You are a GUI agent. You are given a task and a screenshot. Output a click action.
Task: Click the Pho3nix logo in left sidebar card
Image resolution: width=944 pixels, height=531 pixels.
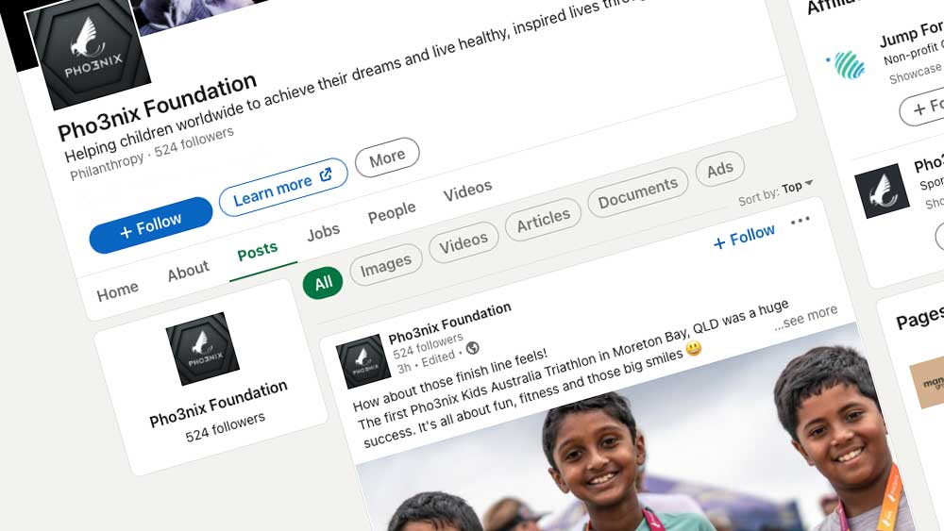coord(202,348)
